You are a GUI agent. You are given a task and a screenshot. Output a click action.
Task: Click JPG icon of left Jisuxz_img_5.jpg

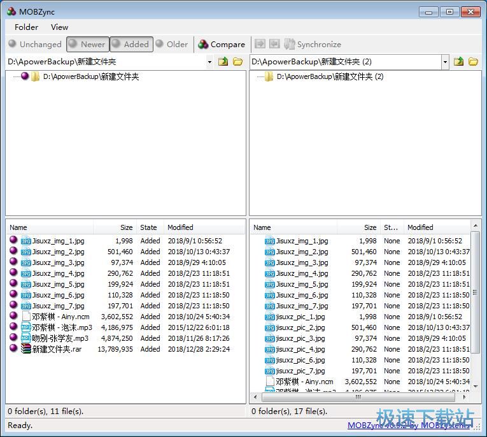click(25, 284)
